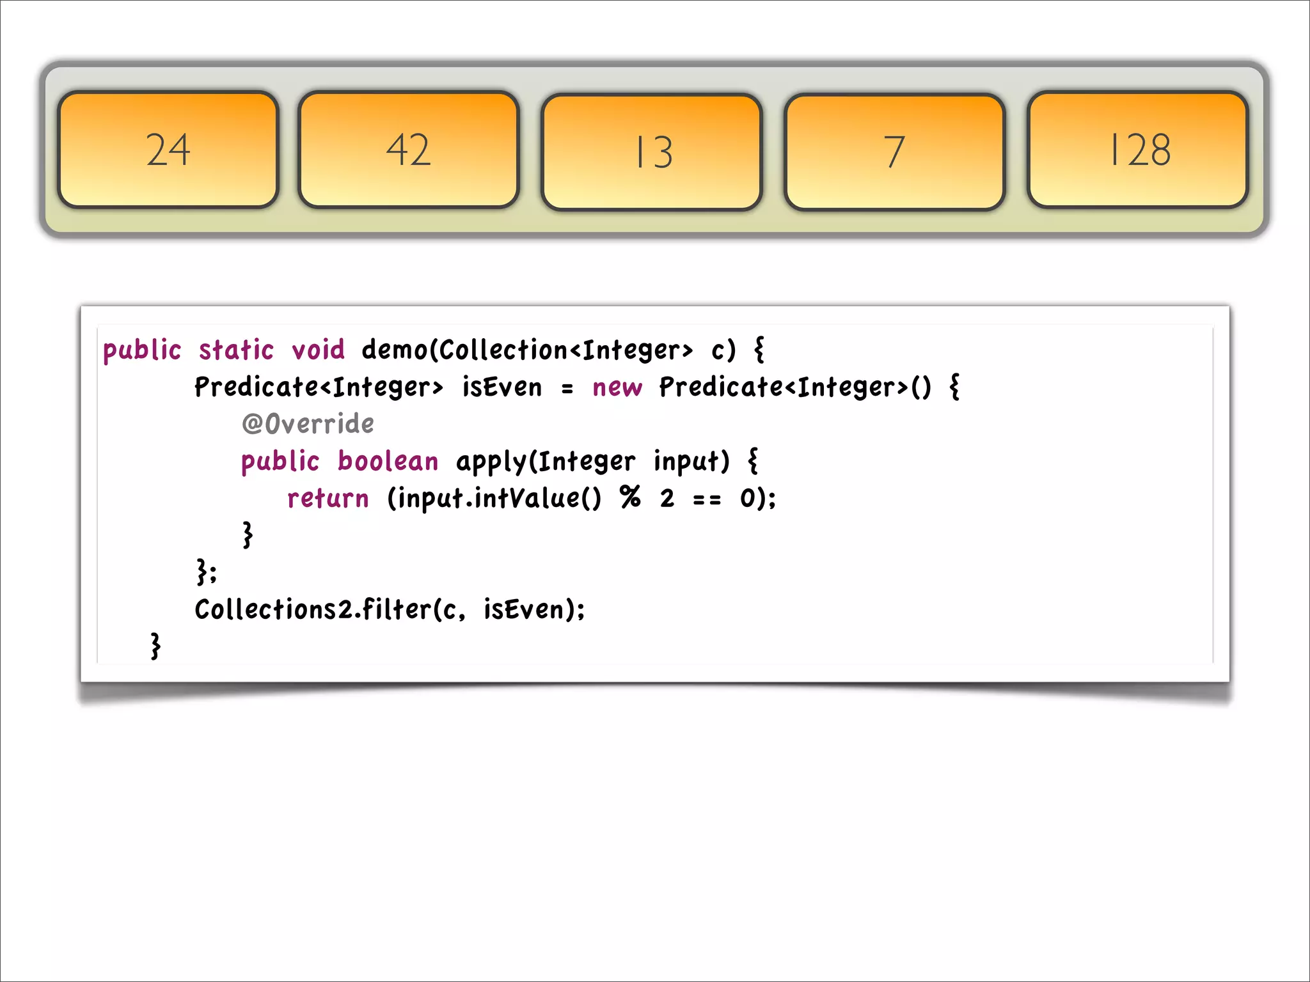Select the orange box showing 13
This screenshot has width=1310, height=982.
pos(652,152)
